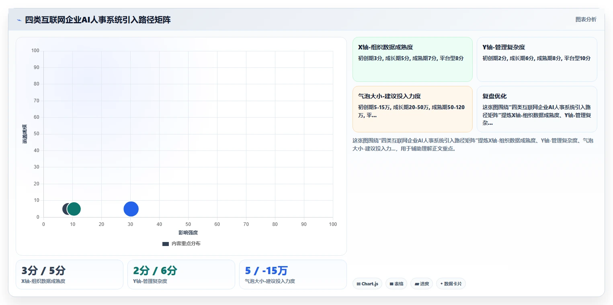Click the 数据卡片 sparkle icon
Viewport: 613px width, 305px height.
441,284
